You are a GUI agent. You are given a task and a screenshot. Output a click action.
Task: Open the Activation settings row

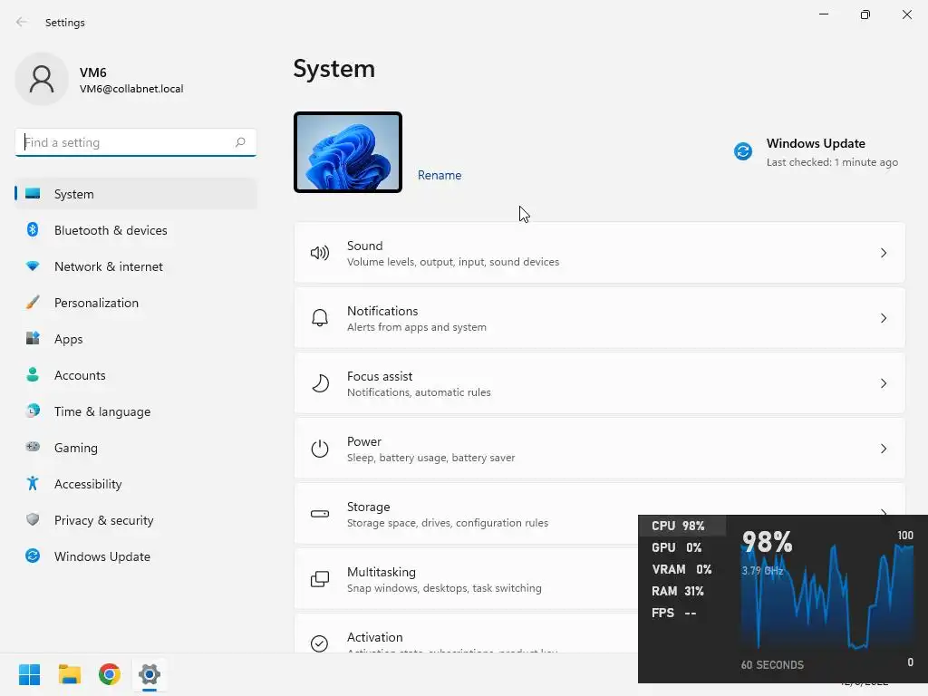click(x=466, y=633)
